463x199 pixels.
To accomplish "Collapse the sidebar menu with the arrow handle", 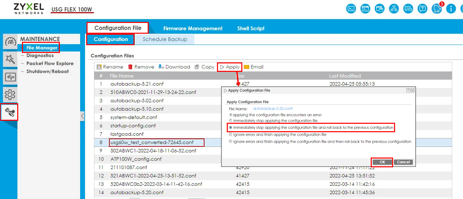I will [x=82, y=117].
